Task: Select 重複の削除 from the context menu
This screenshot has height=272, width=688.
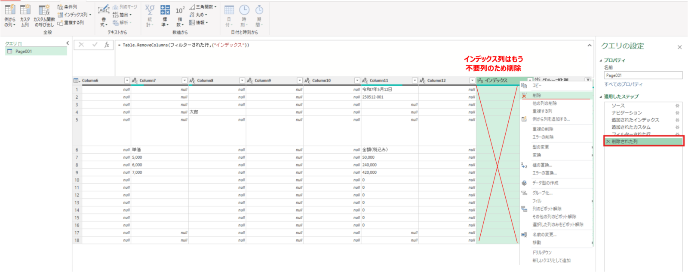Action: 556,129
